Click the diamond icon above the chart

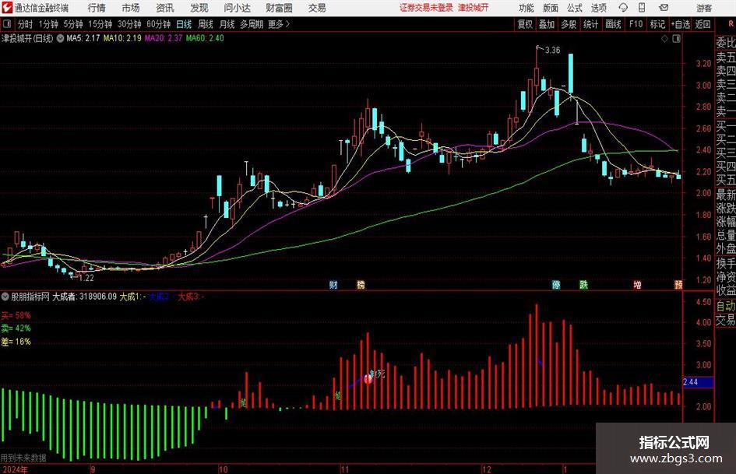pyautogui.click(x=664, y=39)
